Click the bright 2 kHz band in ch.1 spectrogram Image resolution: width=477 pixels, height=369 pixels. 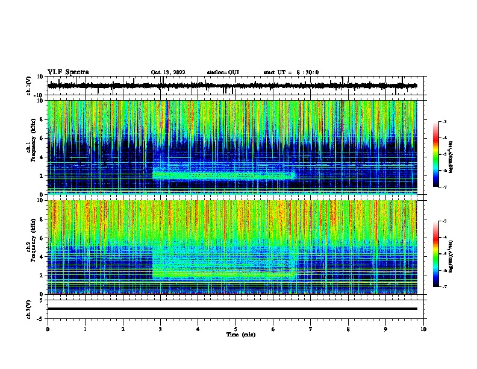tap(223, 175)
